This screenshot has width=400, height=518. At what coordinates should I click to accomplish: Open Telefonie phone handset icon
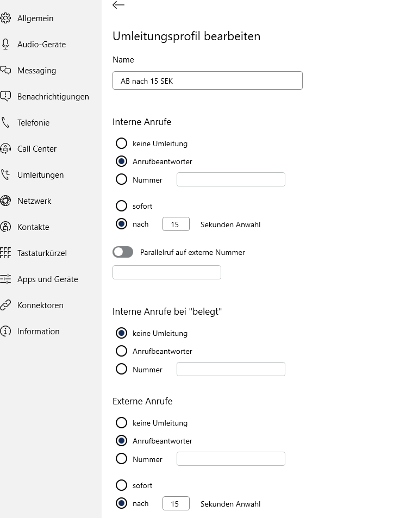tap(5, 122)
